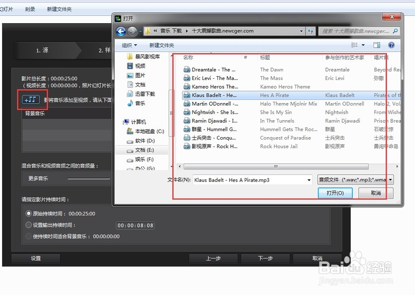415x295 pixels.
Task: Click the forward navigation arrow in Open dialog
Action: [132, 31]
